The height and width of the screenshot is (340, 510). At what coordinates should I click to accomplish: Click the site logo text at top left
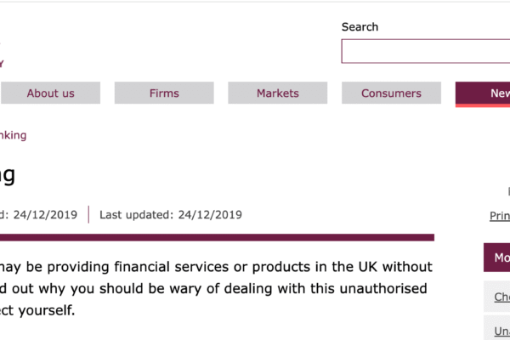(x=3, y=61)
